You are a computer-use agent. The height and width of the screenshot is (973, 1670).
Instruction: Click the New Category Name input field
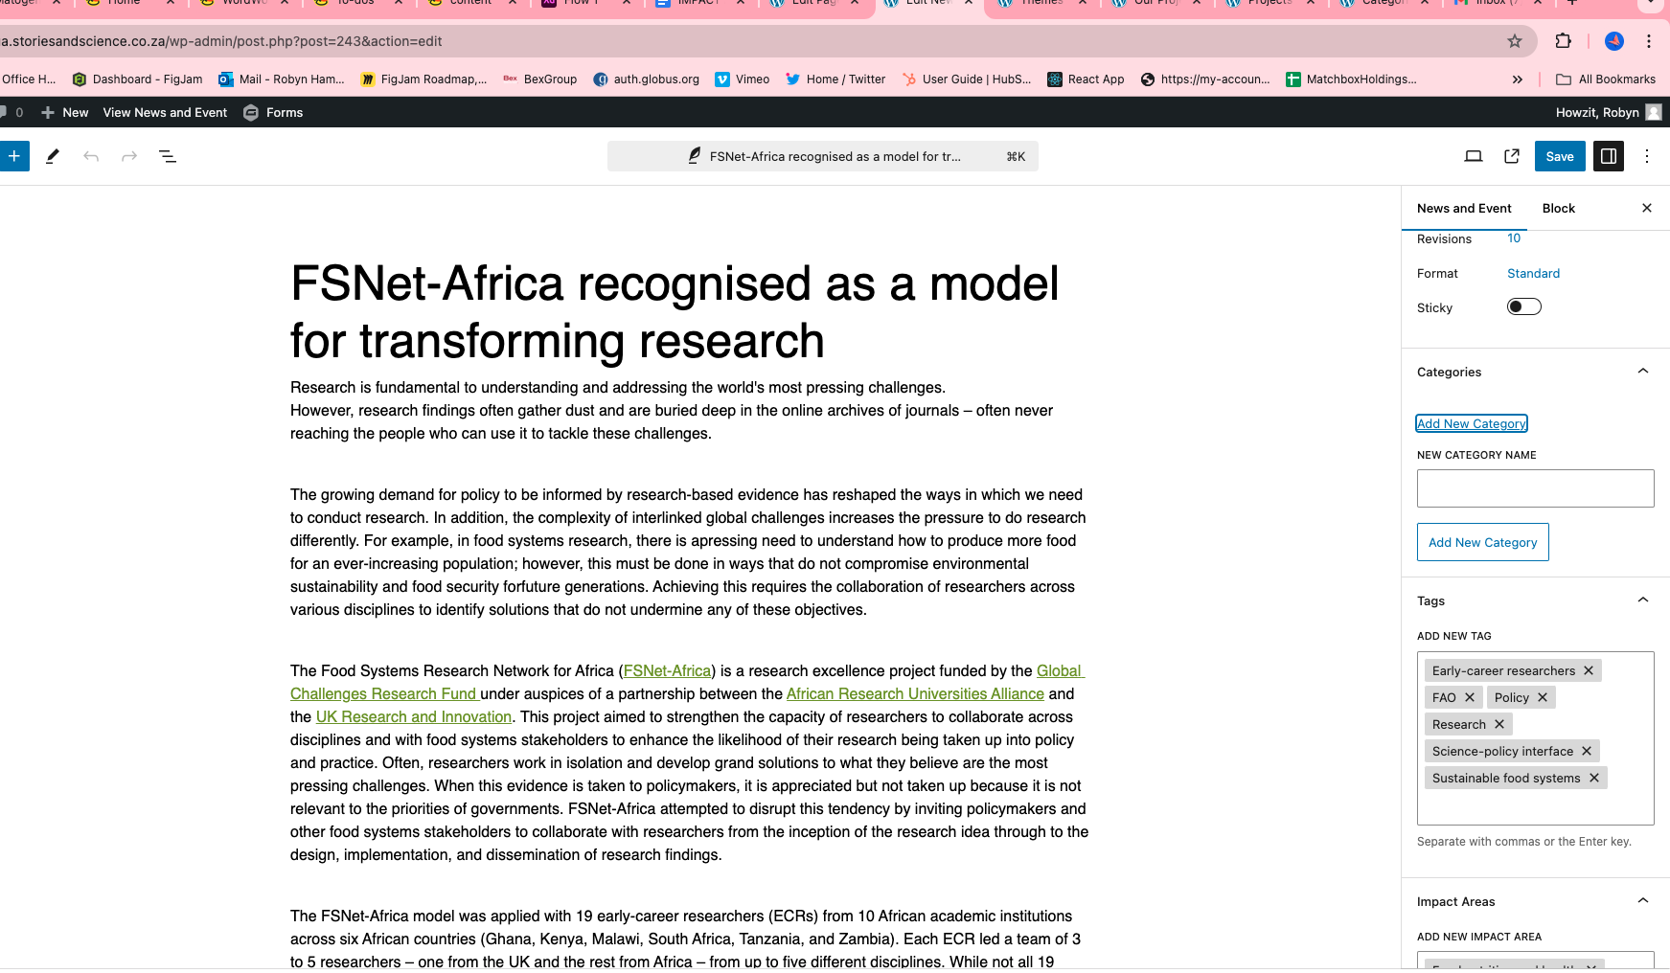(1535, 488)
